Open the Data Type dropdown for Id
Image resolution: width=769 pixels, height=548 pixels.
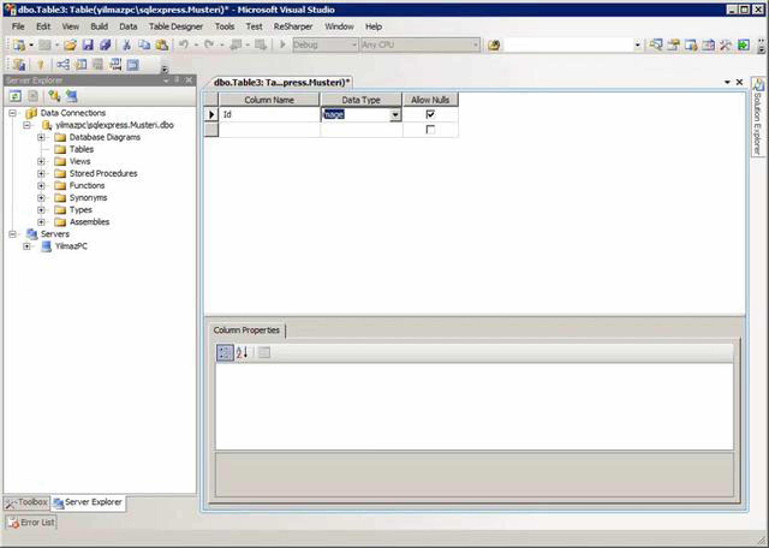(395, 115)
